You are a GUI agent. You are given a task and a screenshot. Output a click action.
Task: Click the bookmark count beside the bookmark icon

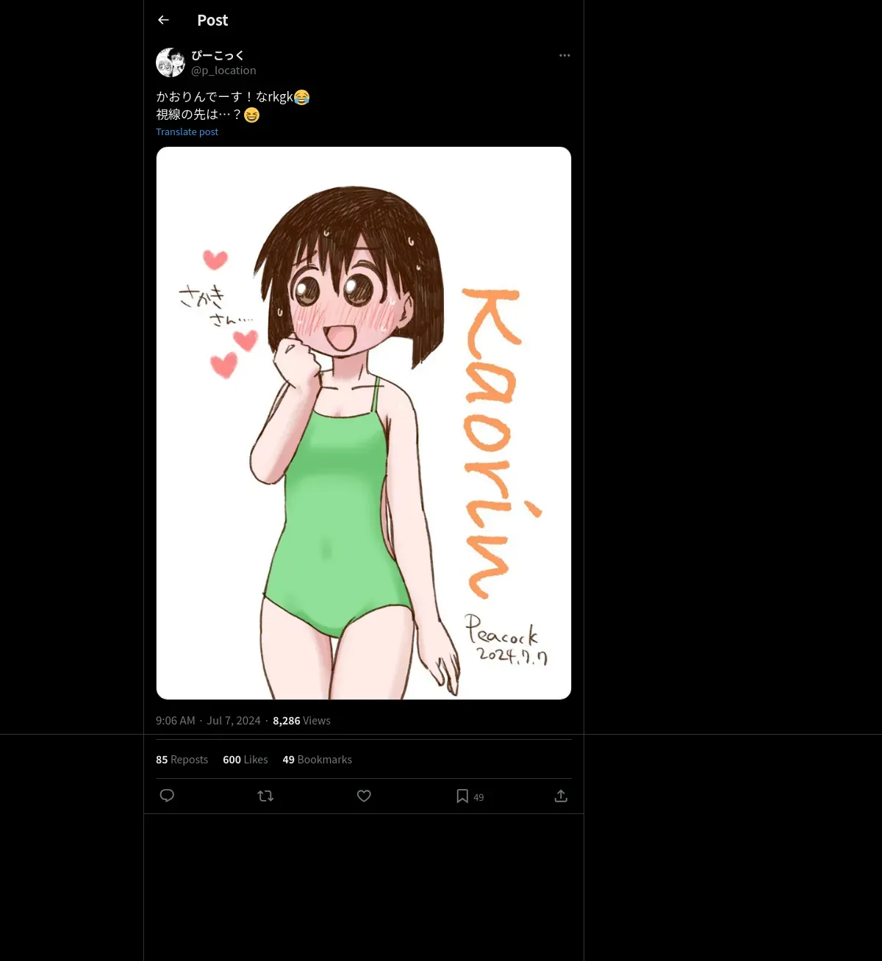[478, 797]
